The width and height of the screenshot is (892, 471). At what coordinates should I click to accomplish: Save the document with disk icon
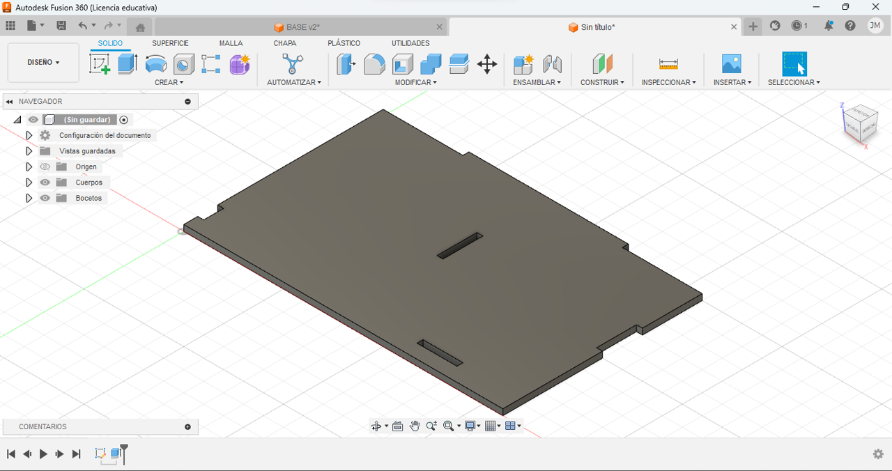(61, 26)
